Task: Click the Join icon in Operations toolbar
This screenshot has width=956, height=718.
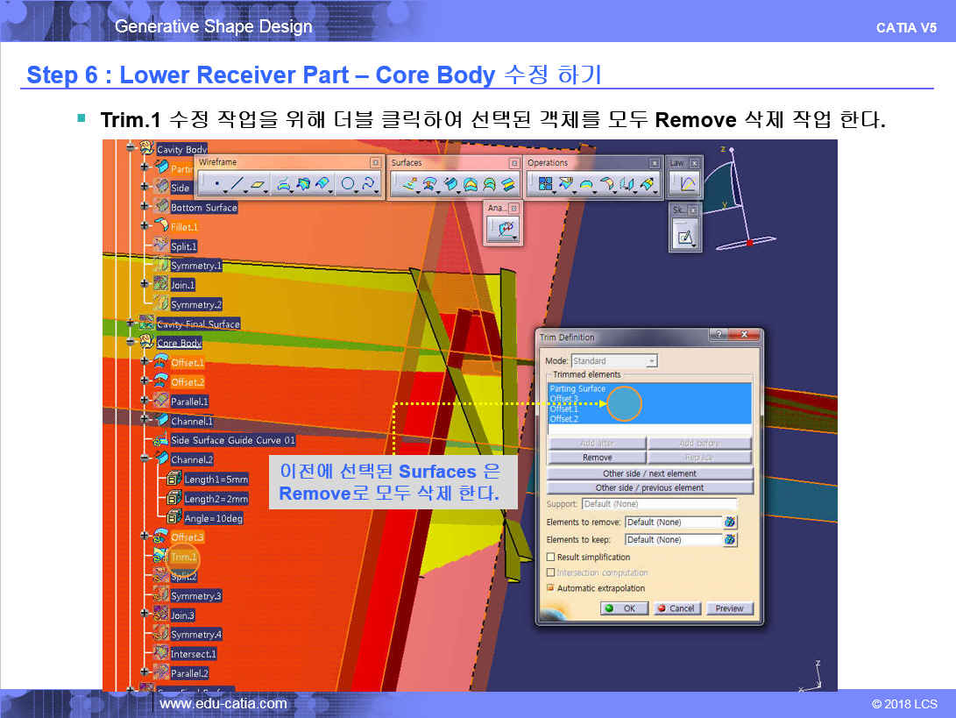Action: pyautogui.click(x=545, y=184)
